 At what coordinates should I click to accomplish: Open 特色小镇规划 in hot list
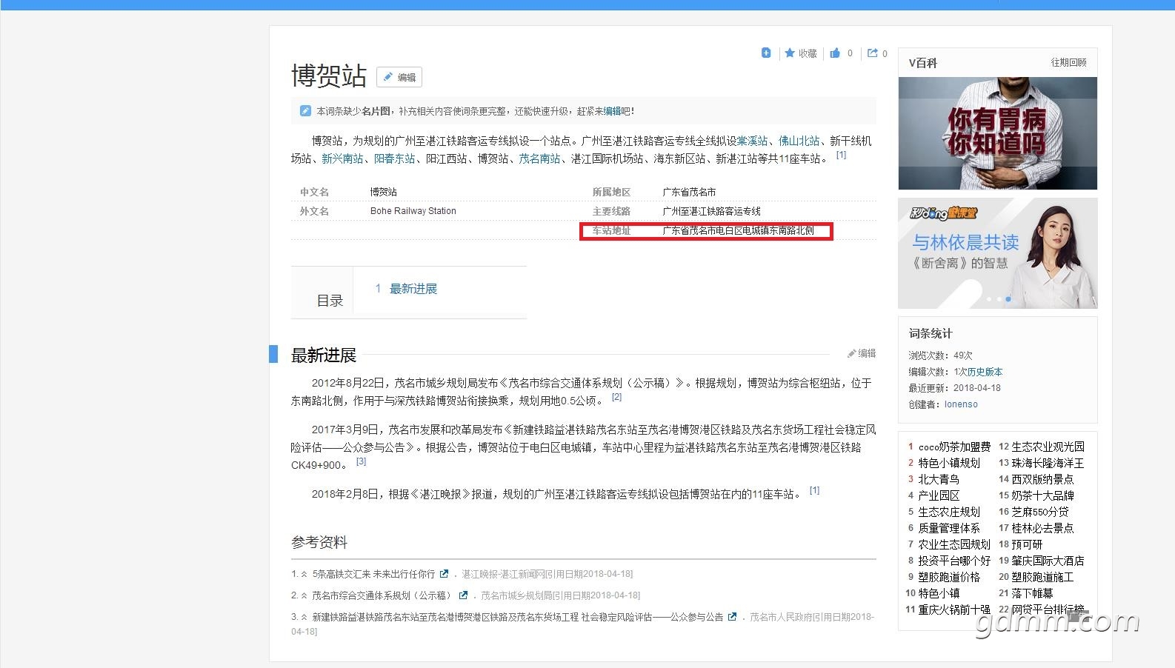[948, 463]
